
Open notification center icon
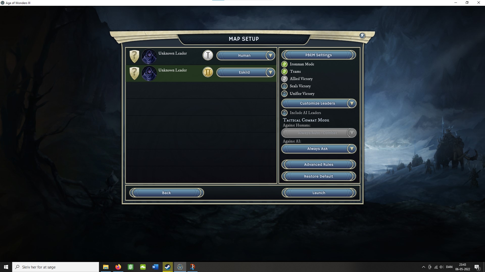coord(477,267)
